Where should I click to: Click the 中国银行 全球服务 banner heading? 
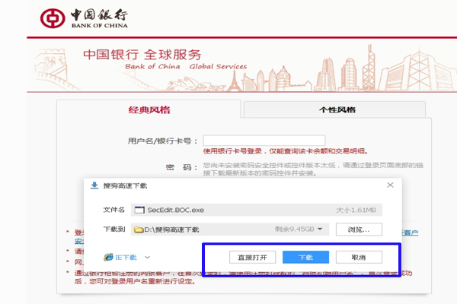[x=142, y=55]
